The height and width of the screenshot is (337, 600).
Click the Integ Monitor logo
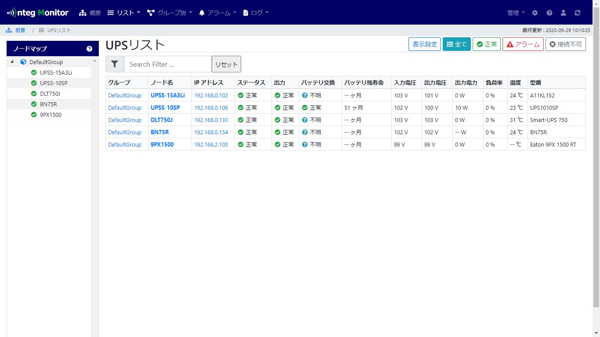pos(38,12)
